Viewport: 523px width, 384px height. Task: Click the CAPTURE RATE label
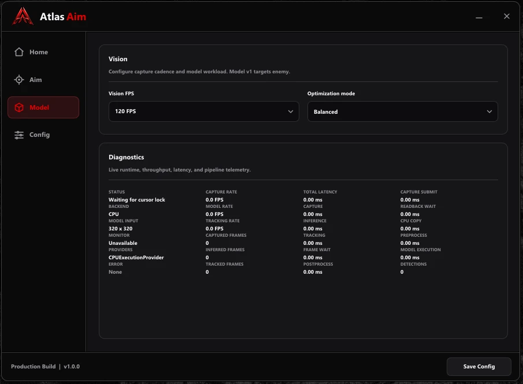221,192
